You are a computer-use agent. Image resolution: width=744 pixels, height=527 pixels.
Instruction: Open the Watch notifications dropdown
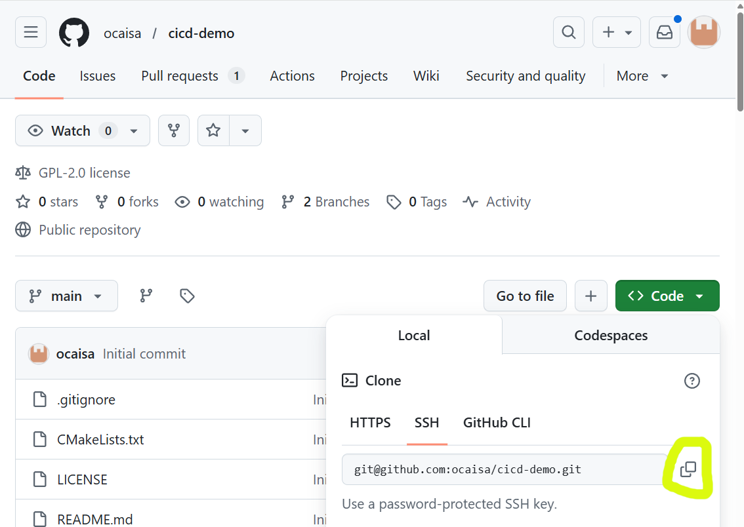click(x=83, y=130)
